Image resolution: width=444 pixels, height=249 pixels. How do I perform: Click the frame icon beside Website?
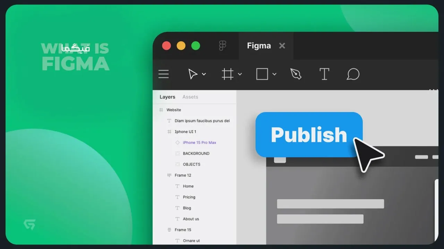tap(161, 110)
